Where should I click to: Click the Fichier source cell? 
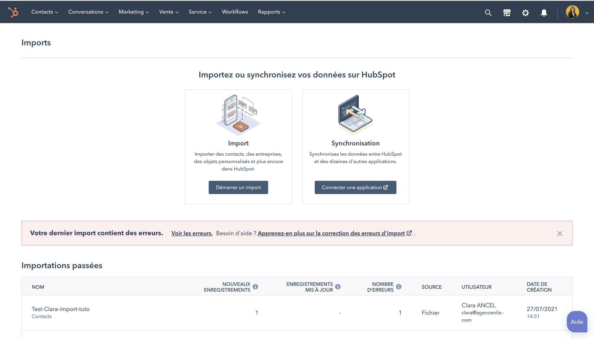[430, 313]
